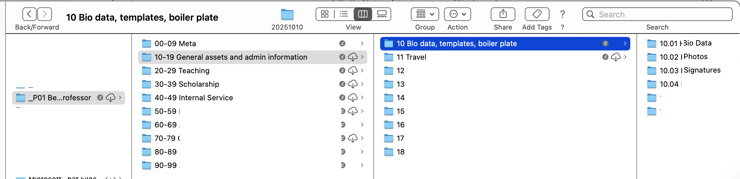740x179 pixels.
Task: Expand the 00-09 Meta folder chevron
Action: point(362,43)
